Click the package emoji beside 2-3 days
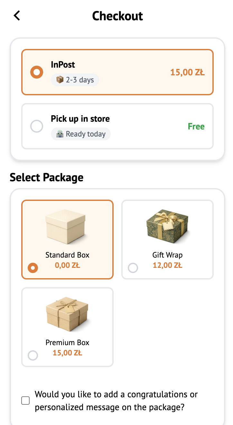The image size is (233, 425). coord(60,80)
